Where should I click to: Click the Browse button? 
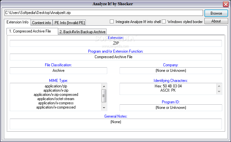[216, 13]
